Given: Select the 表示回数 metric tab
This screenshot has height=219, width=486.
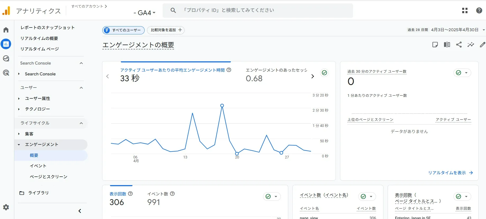Looking at the screenshot, I should [121, 198].
